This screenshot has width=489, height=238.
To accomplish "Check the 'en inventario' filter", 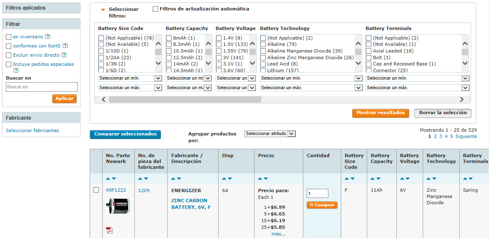I will [9, 37].
